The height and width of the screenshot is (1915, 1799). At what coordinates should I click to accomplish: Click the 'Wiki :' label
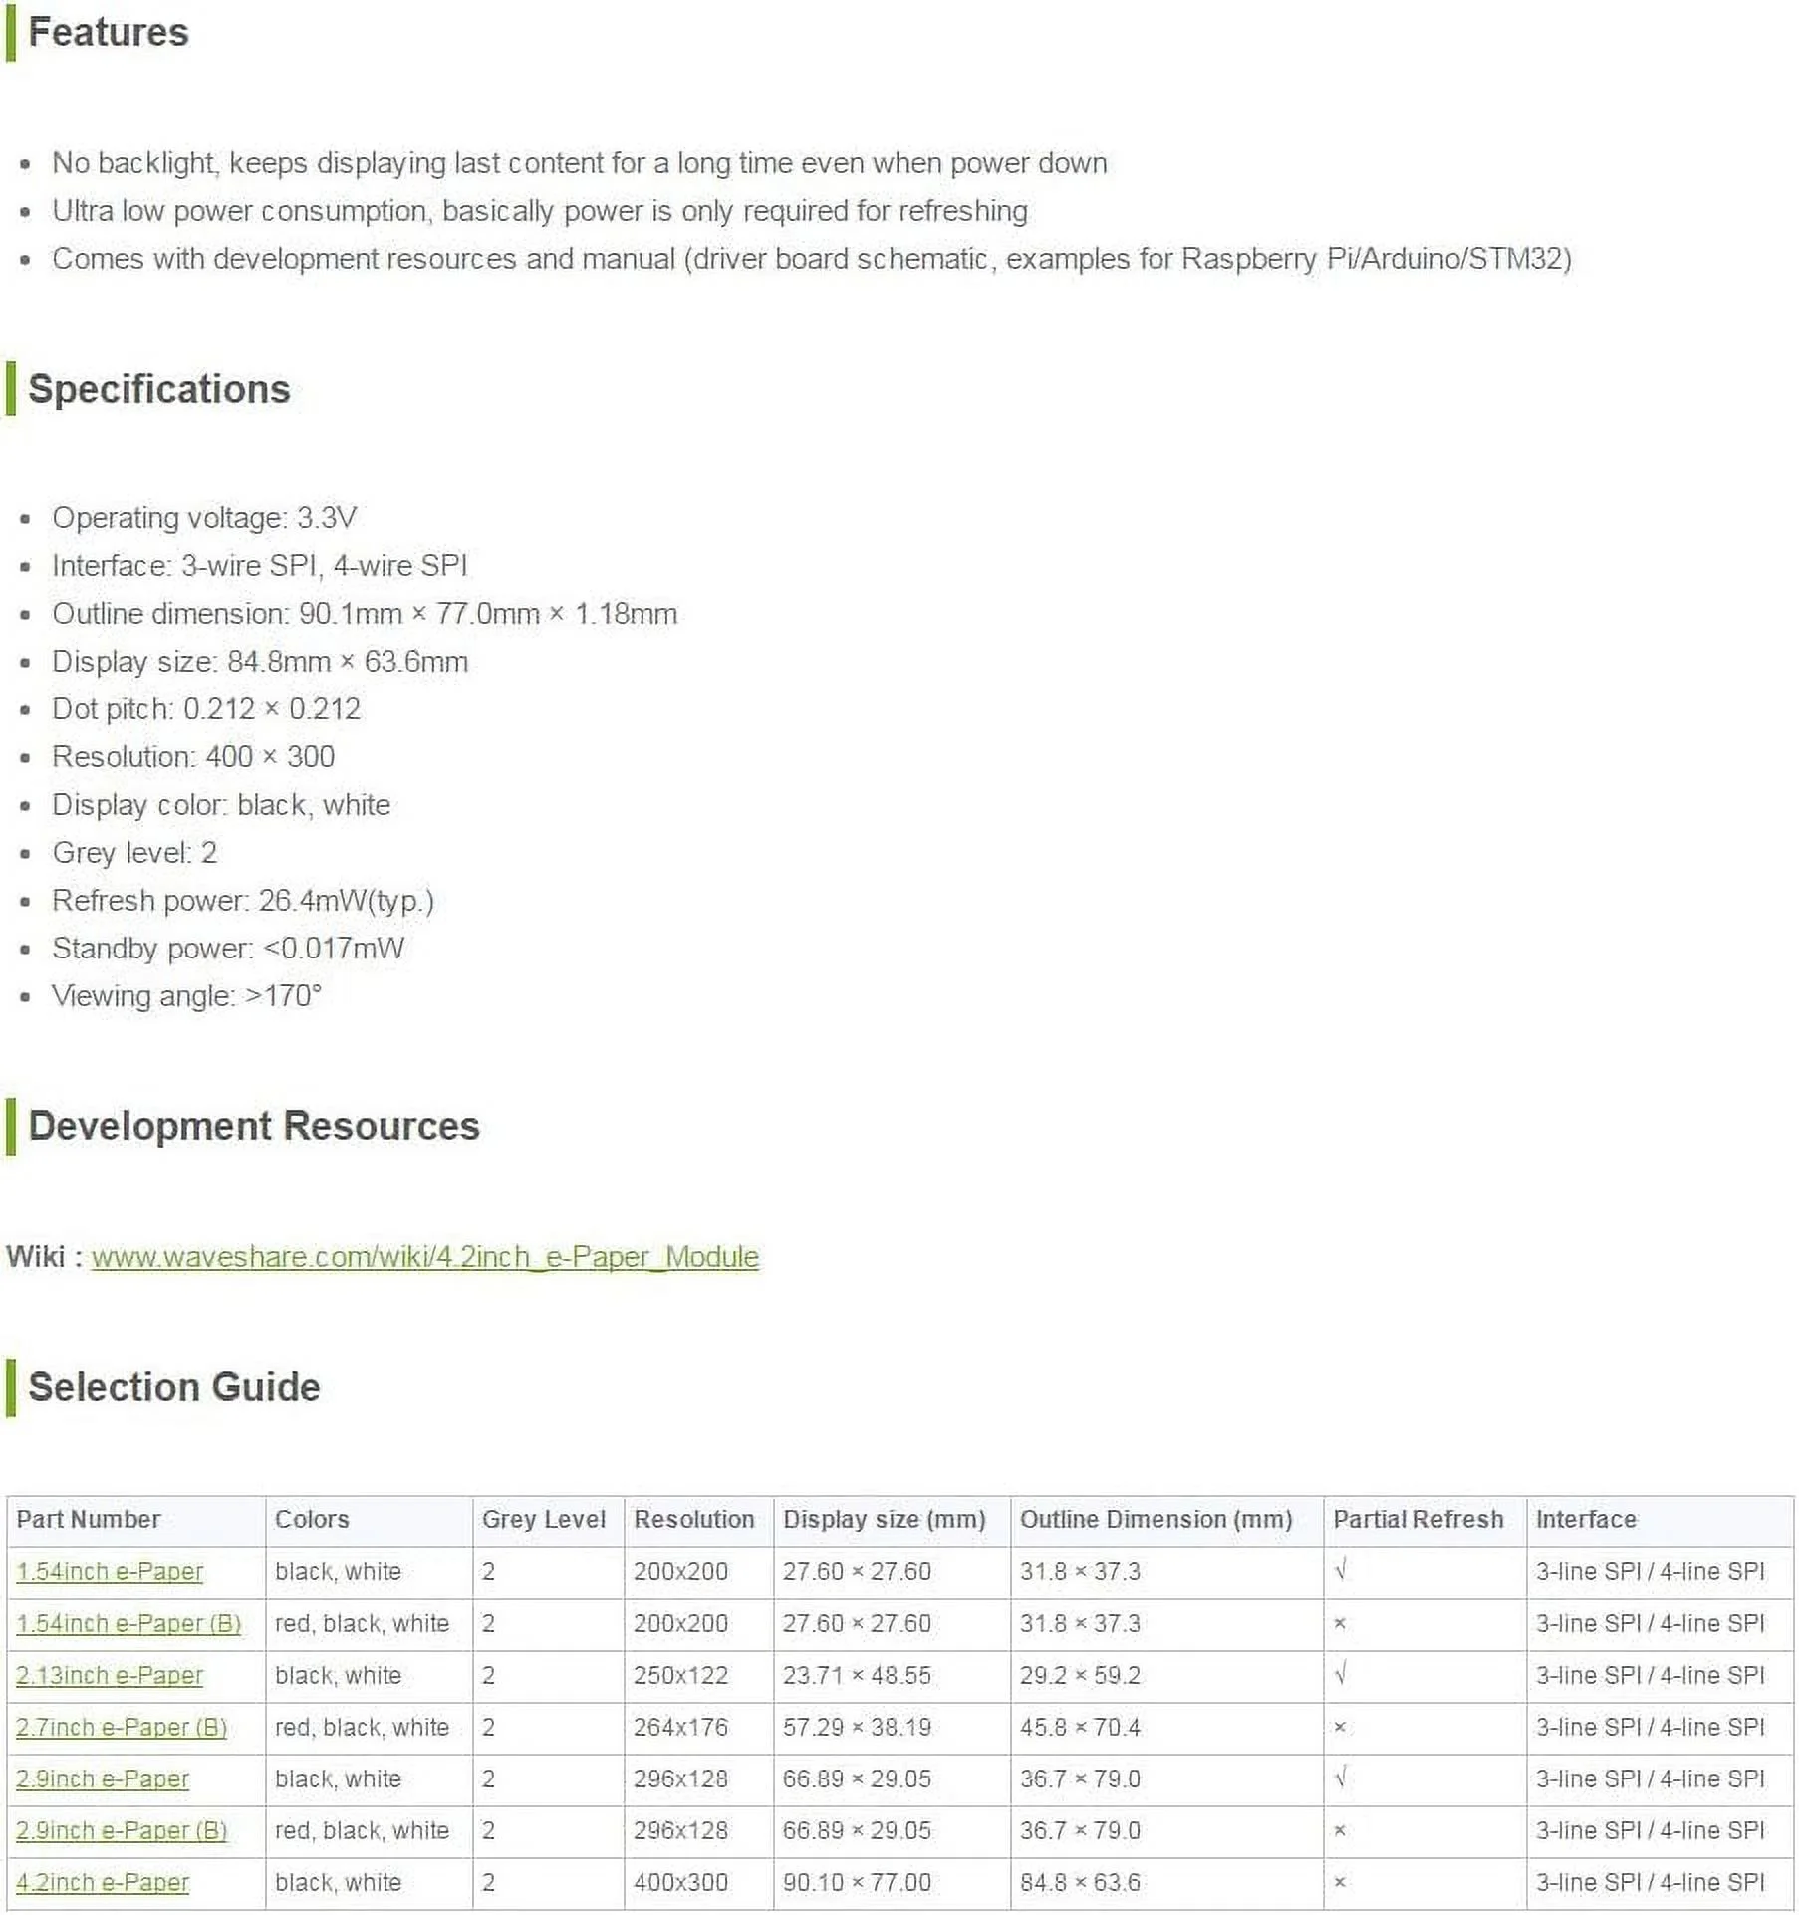[x=44, y=1257]
